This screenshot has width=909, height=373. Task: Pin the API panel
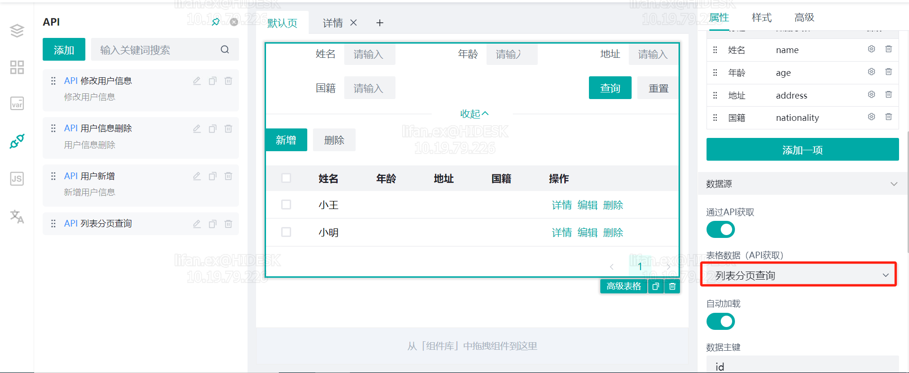(x=216, y=22)
